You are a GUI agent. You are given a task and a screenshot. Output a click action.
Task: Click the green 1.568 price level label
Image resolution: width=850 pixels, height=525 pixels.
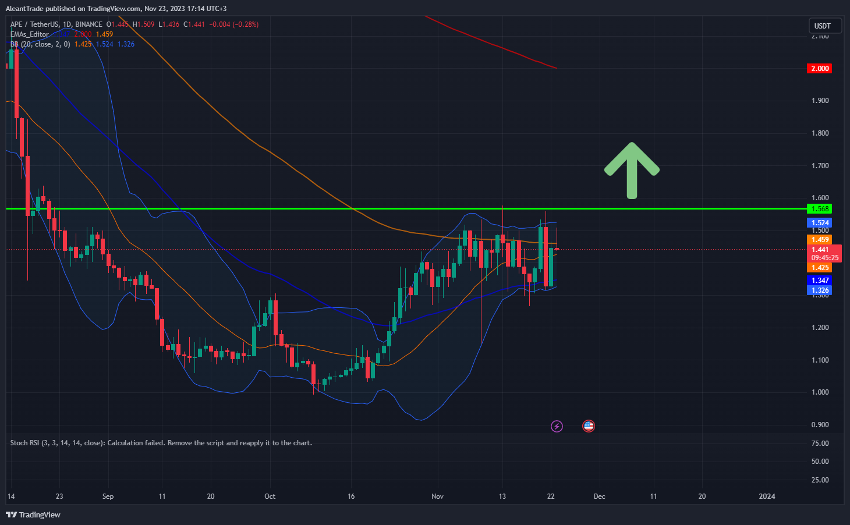820,209
